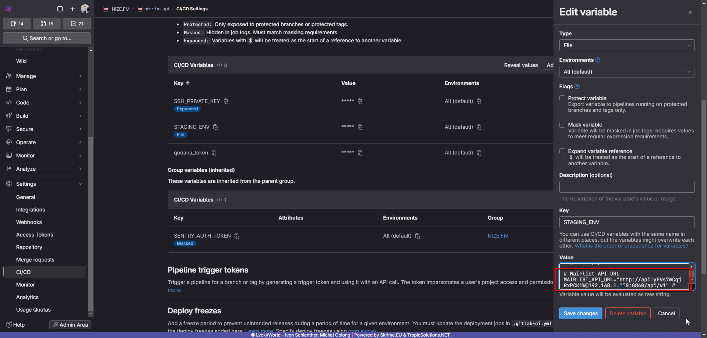Open the merge requests counter showing 15
Viewport: 707px width, 338px height.
coord(47,24)
